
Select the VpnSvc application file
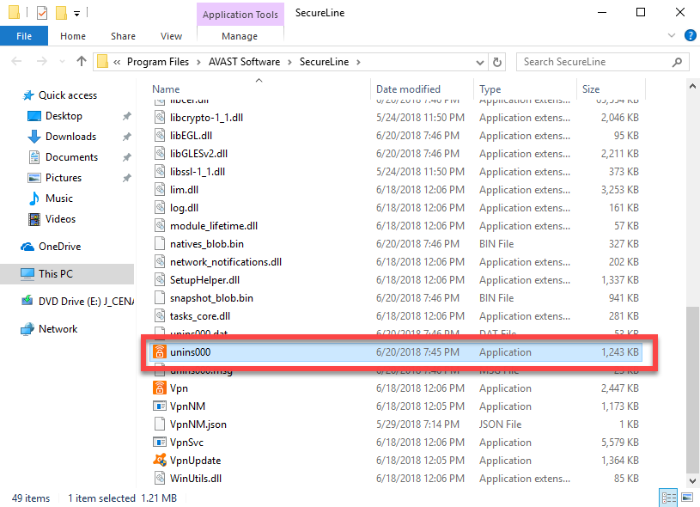click(189, 443)
